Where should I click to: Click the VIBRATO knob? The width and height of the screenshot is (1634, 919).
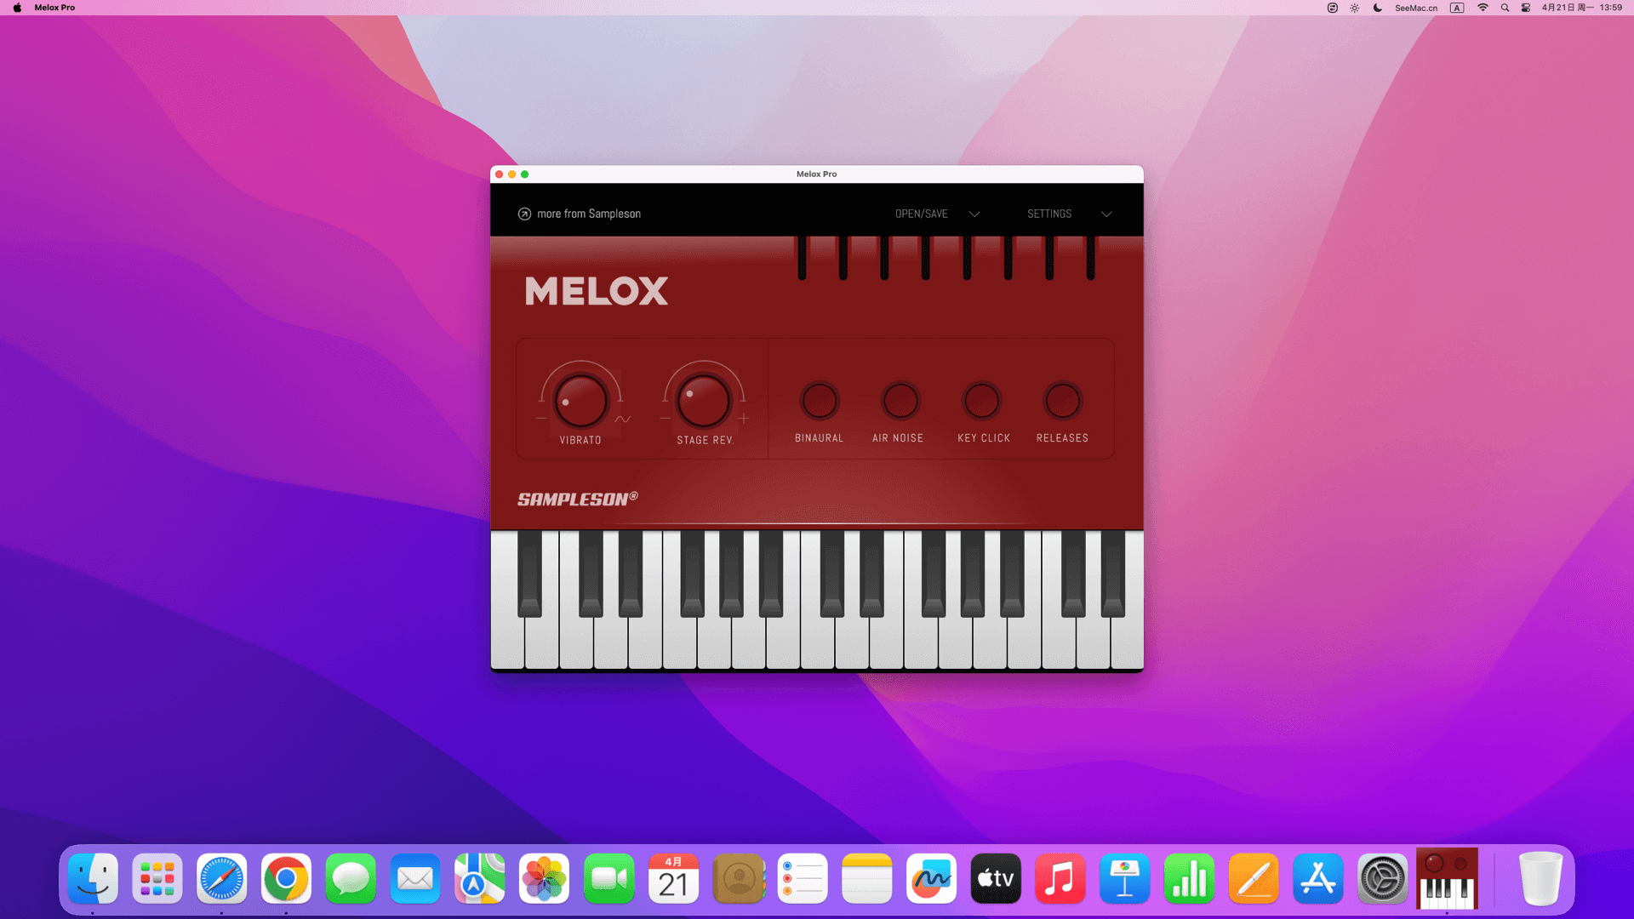tap(581, 401)
